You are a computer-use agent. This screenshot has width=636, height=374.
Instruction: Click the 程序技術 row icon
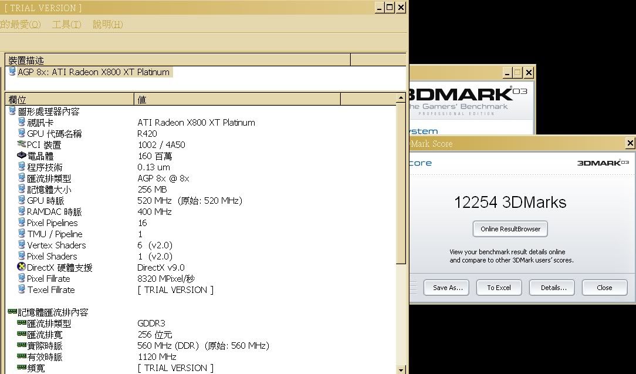point(22,167)
